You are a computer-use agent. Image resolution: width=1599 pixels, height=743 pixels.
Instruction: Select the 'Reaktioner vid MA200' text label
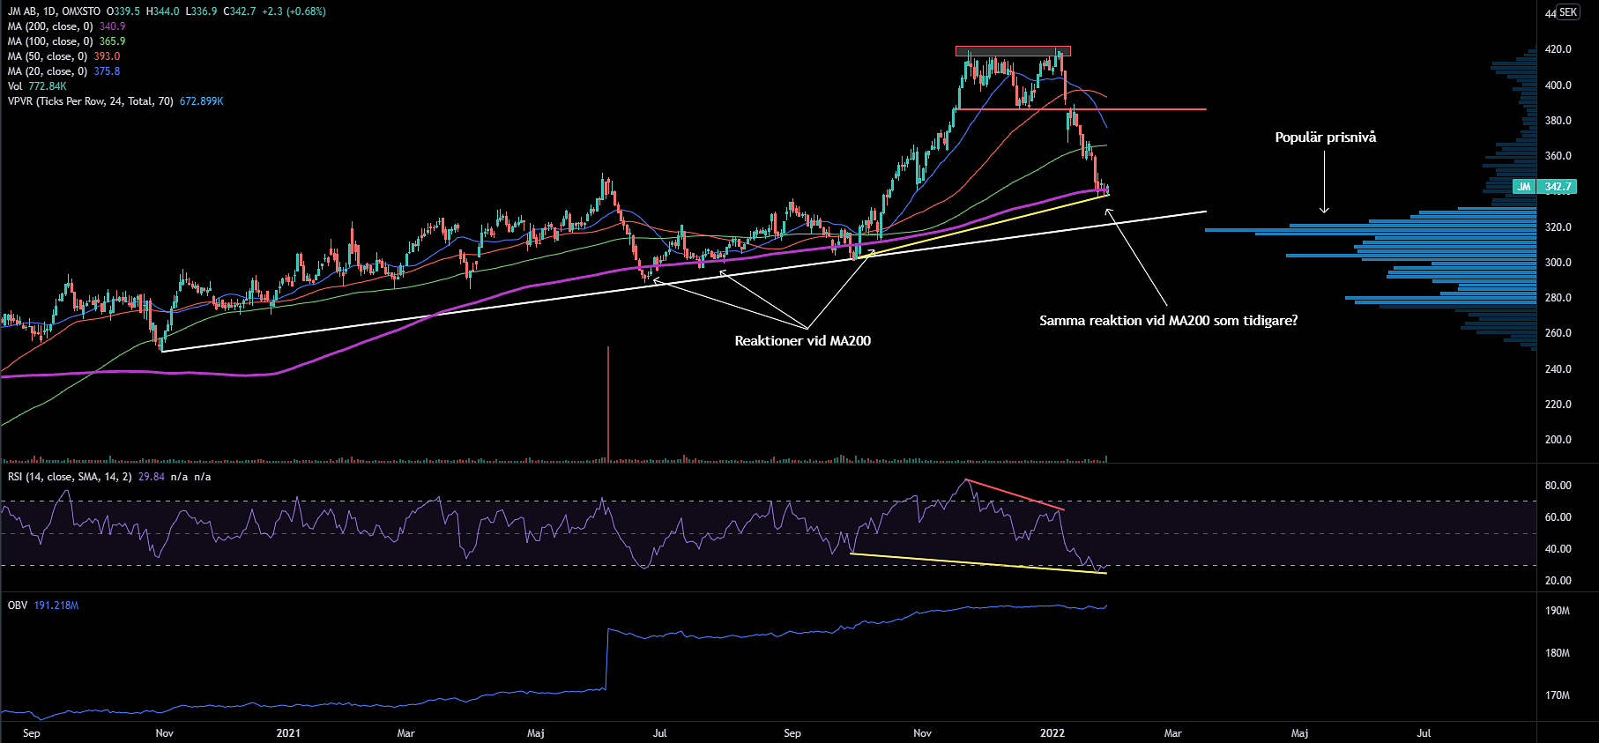[802, 341]
